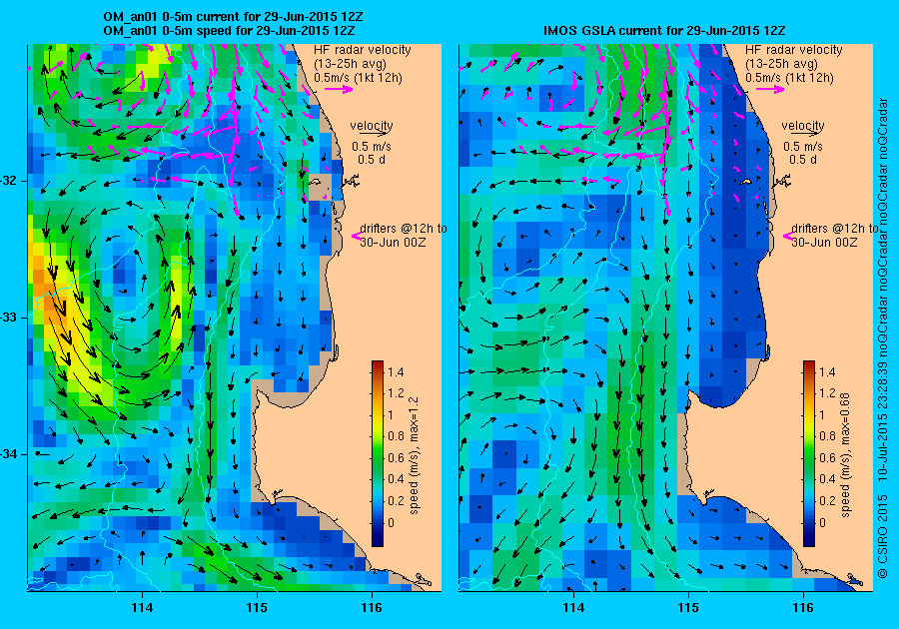Select the 'velocity' legend label in right map
The width and height of the screenshot is (899, 629).
pyautogui.click(x=803, y=125)
